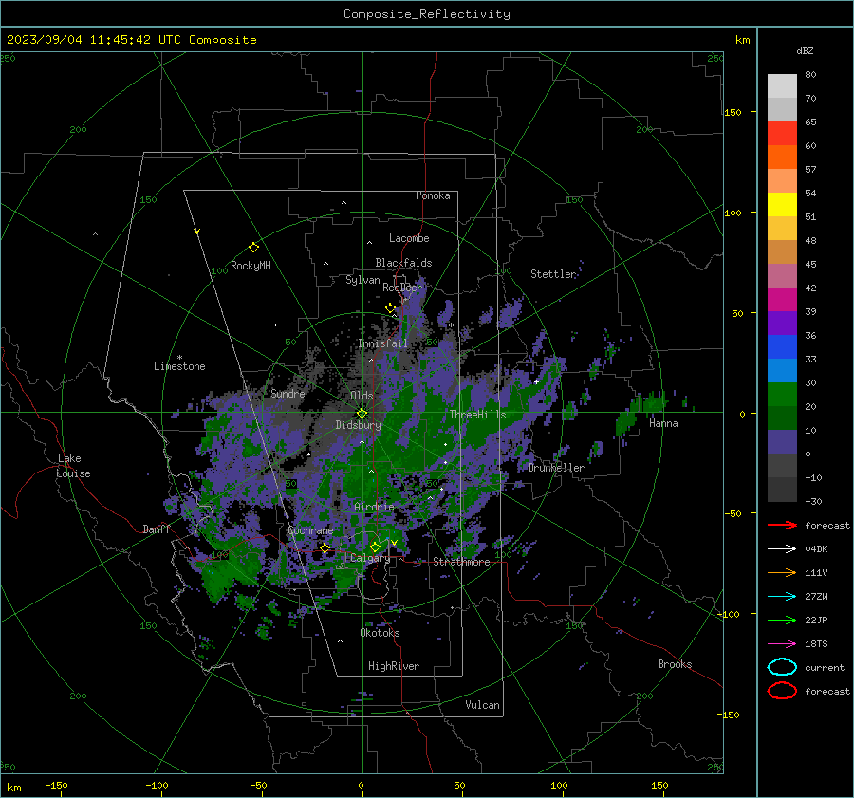This screenshot has width=854, height=798.
Task: Click the Strathmore map label
Action: pyautogui.click(x=461, y=562)
